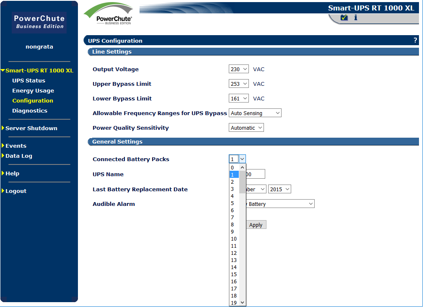
Task: Click the UPS Name input field
Action: pyautogui.click(x=255, y=174)
